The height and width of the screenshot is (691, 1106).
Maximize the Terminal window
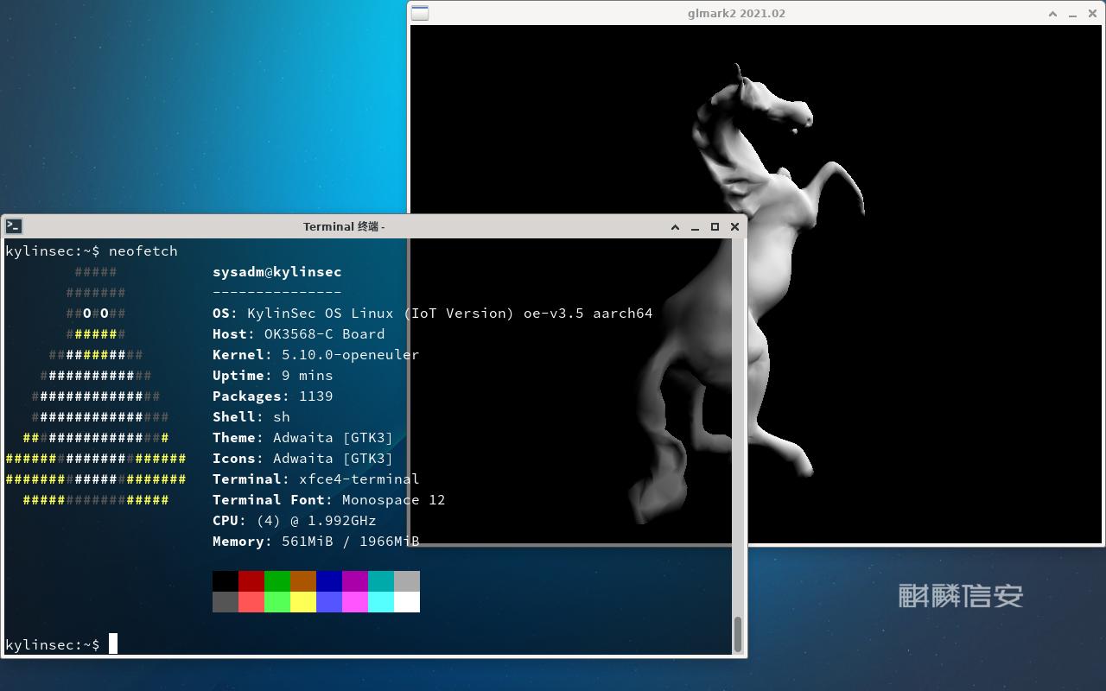[x=715, y=226]
